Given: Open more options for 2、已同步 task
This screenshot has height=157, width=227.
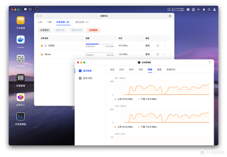Looking at the screenshot, I should point(165,46).
